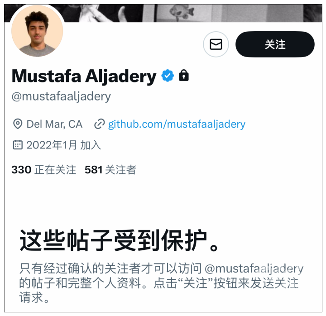The height and width of the screenshot is (316, 326).
Task: Click the 2022年1月 加入 join date
Action: pos(64,145)
